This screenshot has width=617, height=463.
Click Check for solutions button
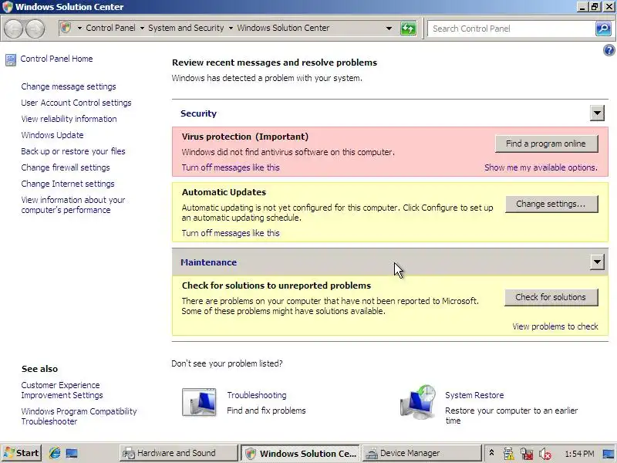(551, 297)
